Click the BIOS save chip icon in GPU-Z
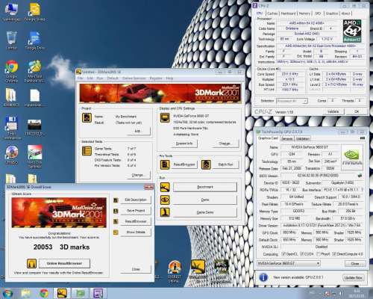 click(360, 176)
